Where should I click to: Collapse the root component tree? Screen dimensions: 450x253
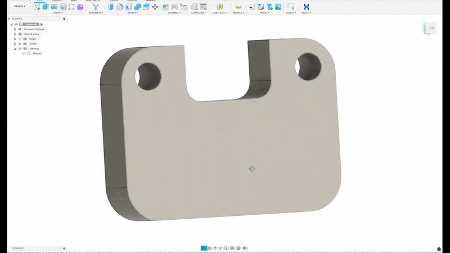click(x=11, y=24)
